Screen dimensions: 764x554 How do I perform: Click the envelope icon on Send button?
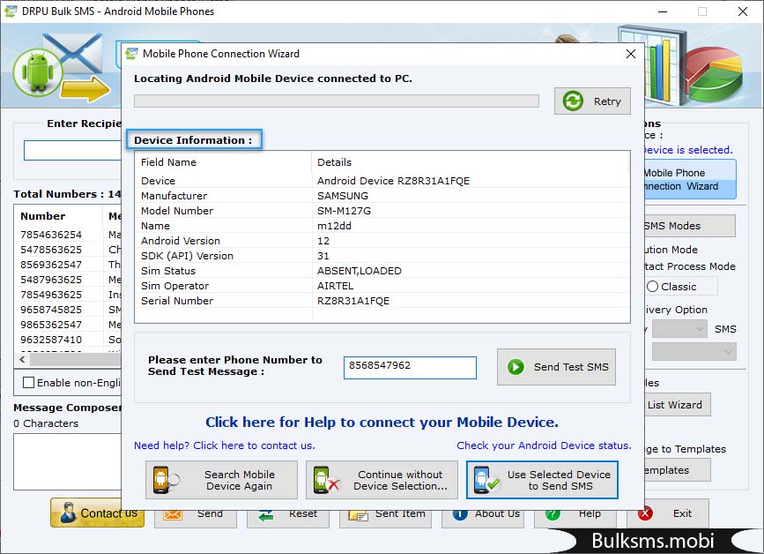[173, 514]
